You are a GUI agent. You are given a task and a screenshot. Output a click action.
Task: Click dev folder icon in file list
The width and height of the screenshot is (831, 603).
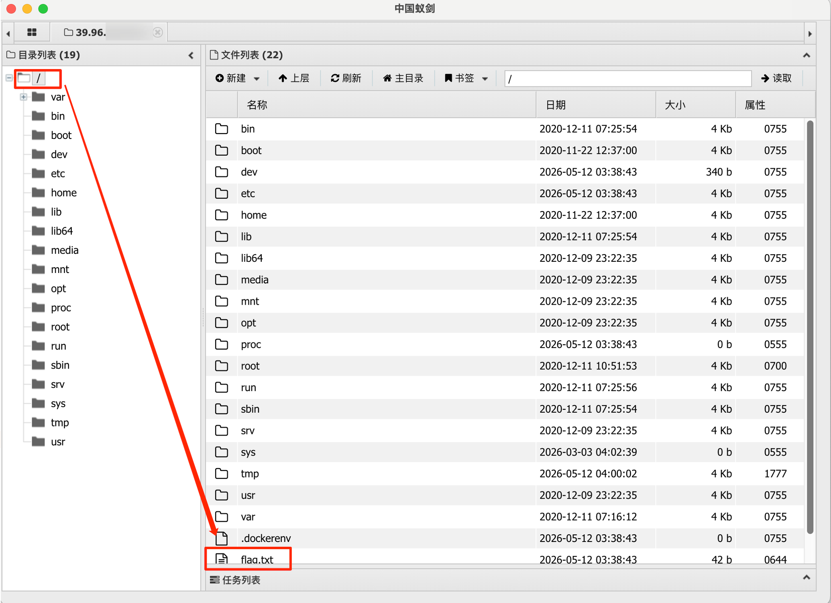tap(221, 172)
